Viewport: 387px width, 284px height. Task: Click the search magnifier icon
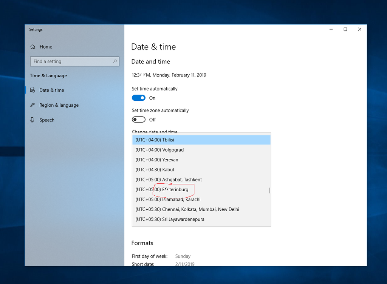click(115, 61)
